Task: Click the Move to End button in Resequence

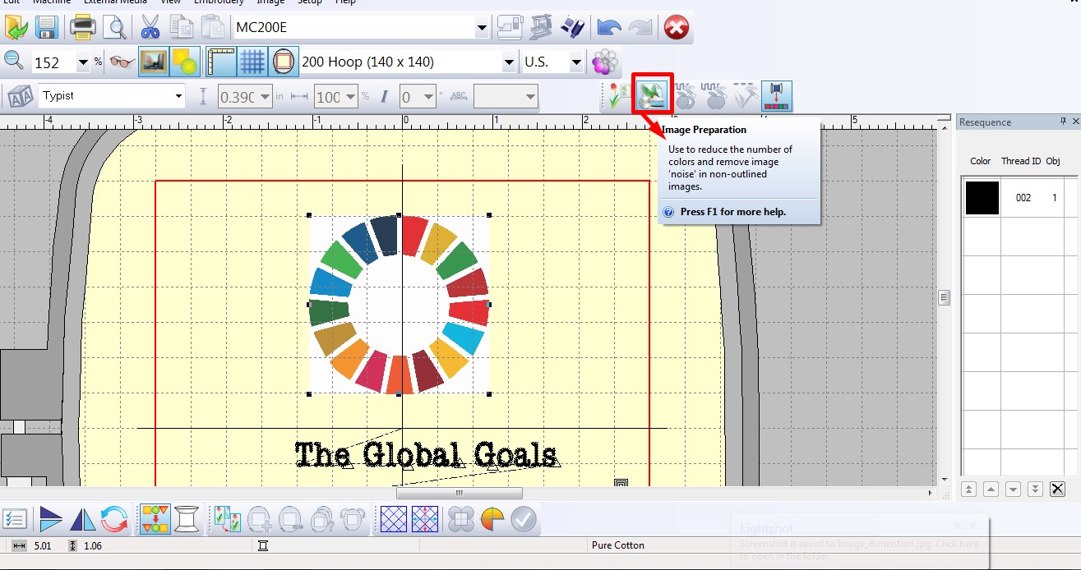Action: click(1035, 490)
